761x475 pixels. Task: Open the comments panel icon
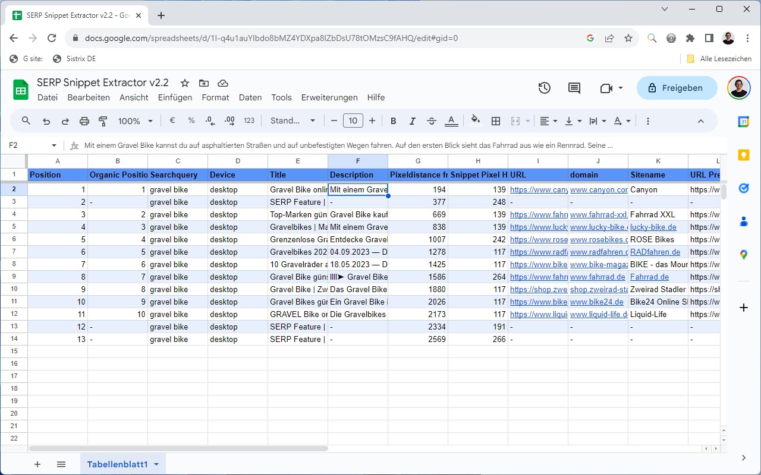click(573, 87)
